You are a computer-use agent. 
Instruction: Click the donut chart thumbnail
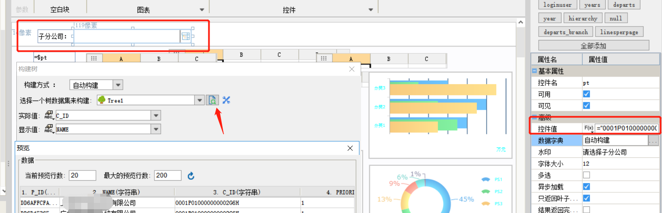(441, 189)
